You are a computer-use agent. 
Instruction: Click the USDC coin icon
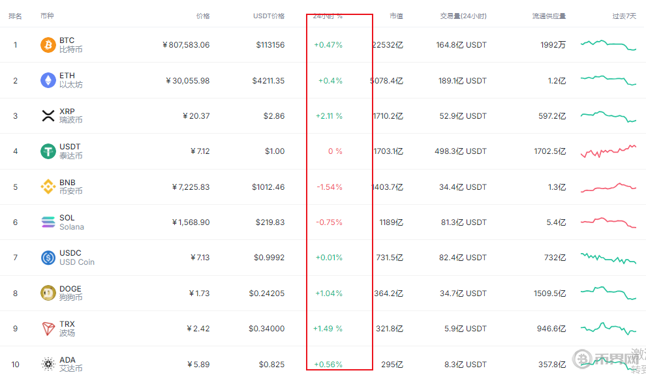click(48, 258)
